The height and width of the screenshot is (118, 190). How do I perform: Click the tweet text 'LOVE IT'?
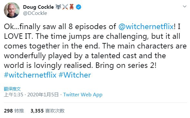tap(18, 36)
